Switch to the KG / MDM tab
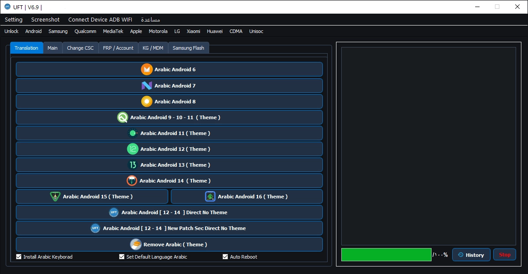The image size is (528, 274). click(153, 48)
